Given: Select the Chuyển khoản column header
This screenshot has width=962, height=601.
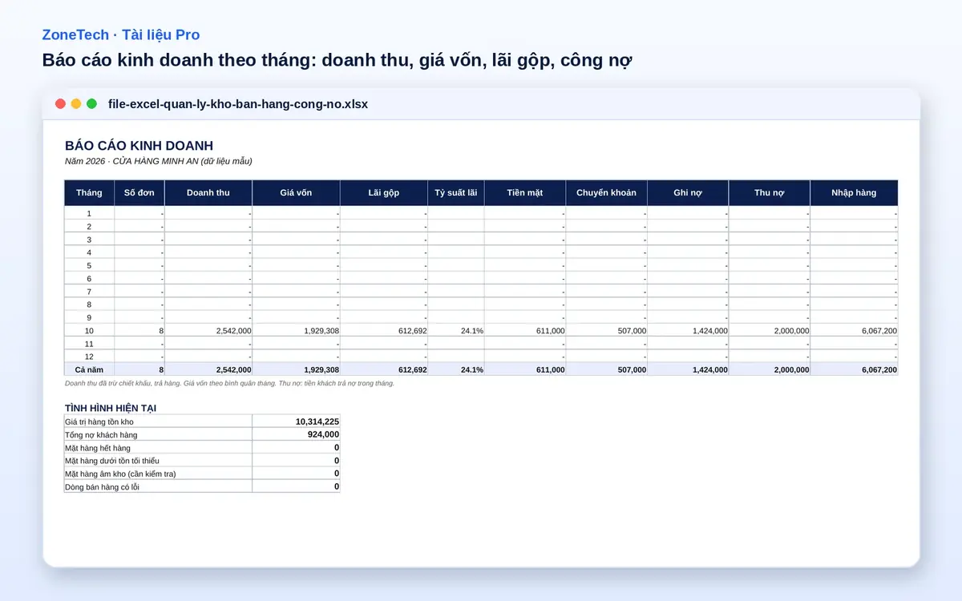Looking at the screenshot, I should 606,193.
